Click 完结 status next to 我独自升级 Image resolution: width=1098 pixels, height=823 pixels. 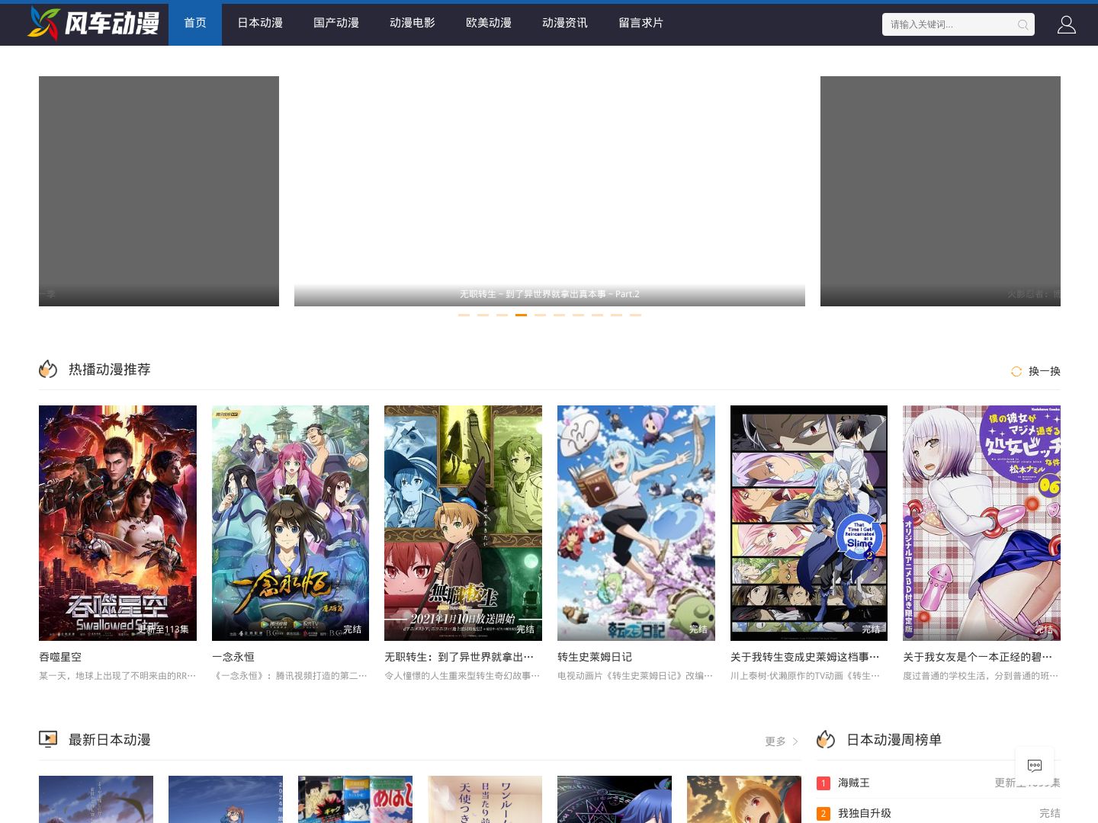coord(1050,813)
